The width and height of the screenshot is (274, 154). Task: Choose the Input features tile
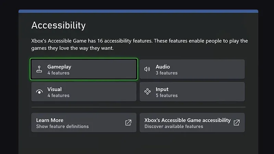(192, 92)
